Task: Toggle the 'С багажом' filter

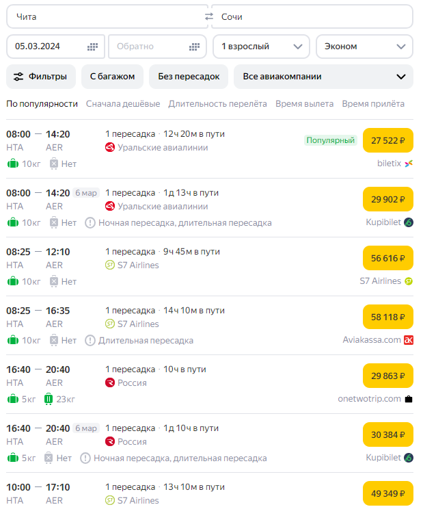Action: (112, 77)
